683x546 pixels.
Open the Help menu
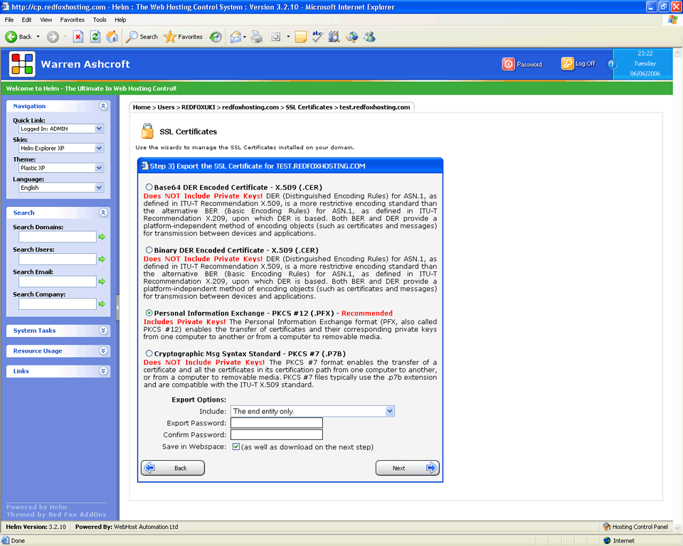coord(120,20)
